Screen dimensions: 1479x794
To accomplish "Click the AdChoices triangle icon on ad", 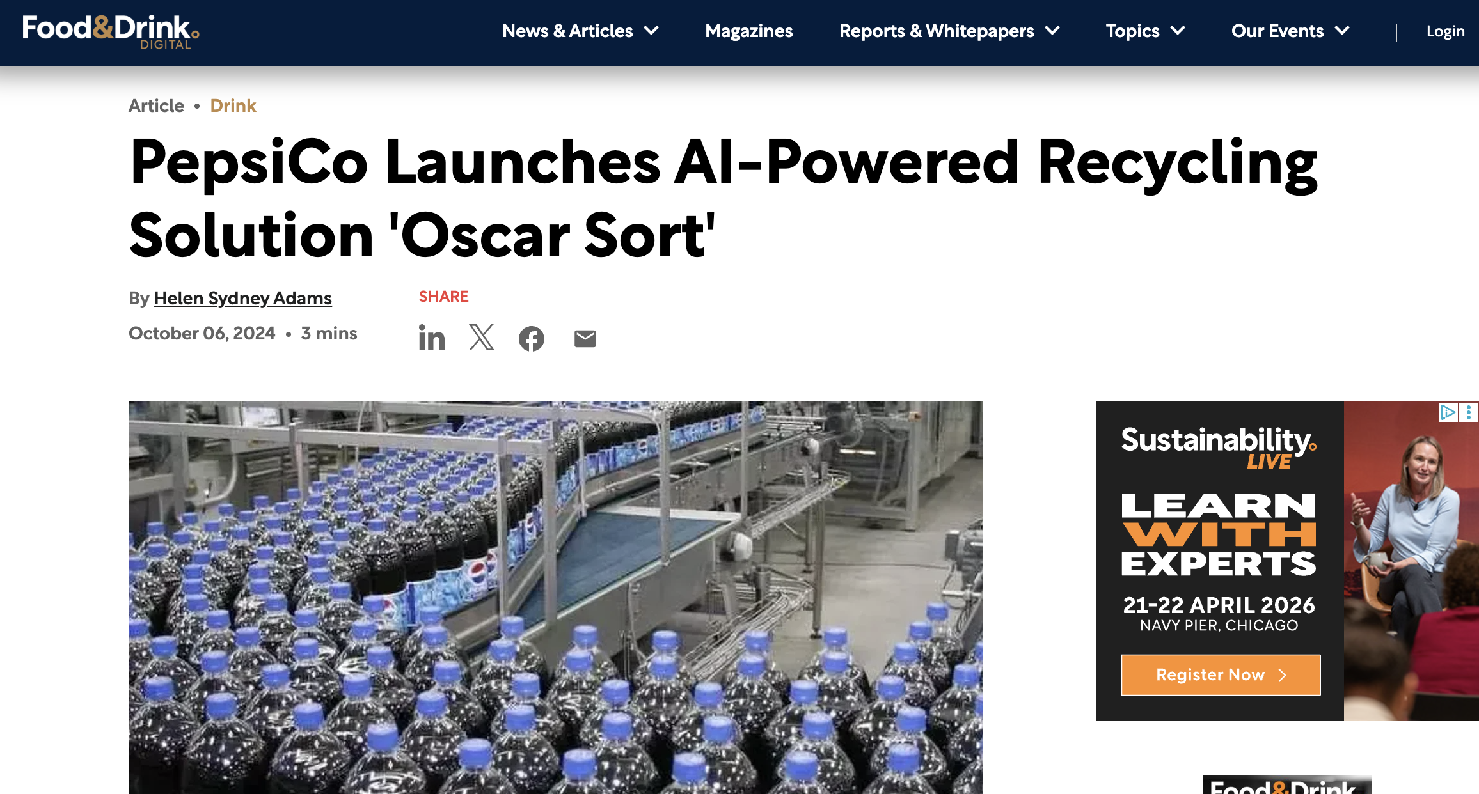I will coord(1448,412).
